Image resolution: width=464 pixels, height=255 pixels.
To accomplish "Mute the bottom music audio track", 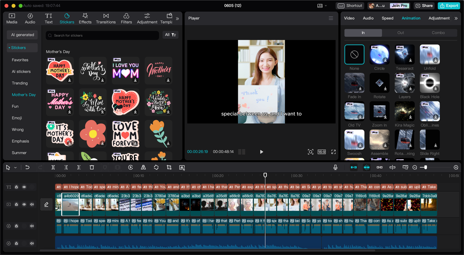I will [x=32, y=243].
